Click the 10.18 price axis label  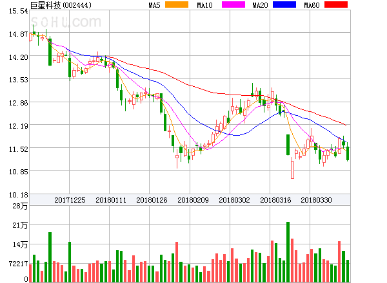click(x=19, y=195)
